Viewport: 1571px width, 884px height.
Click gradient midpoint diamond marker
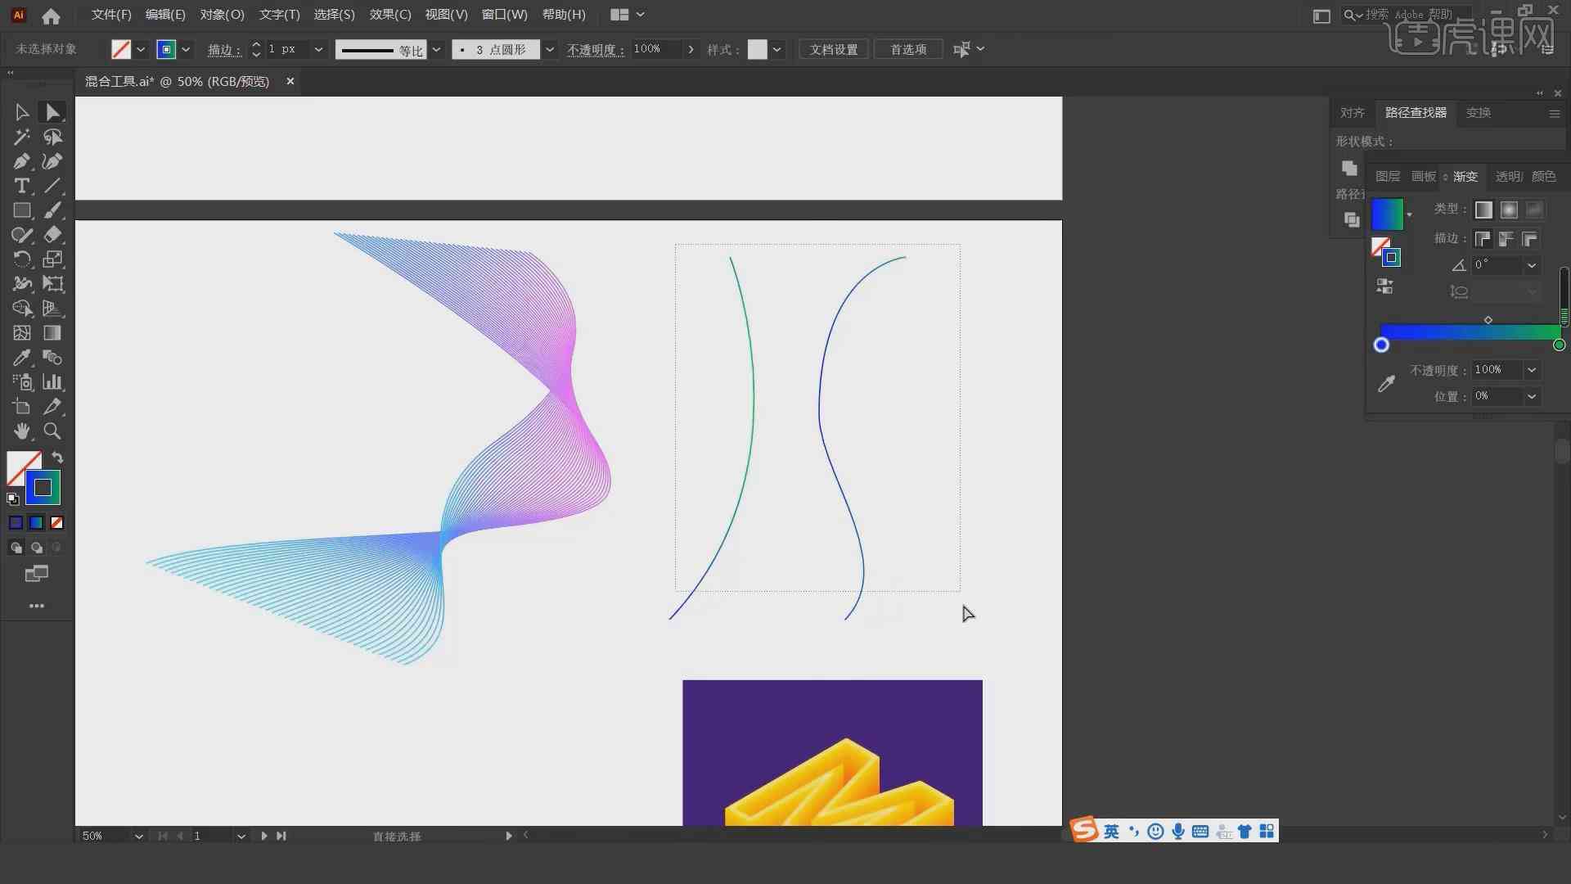coord(1488,320)
